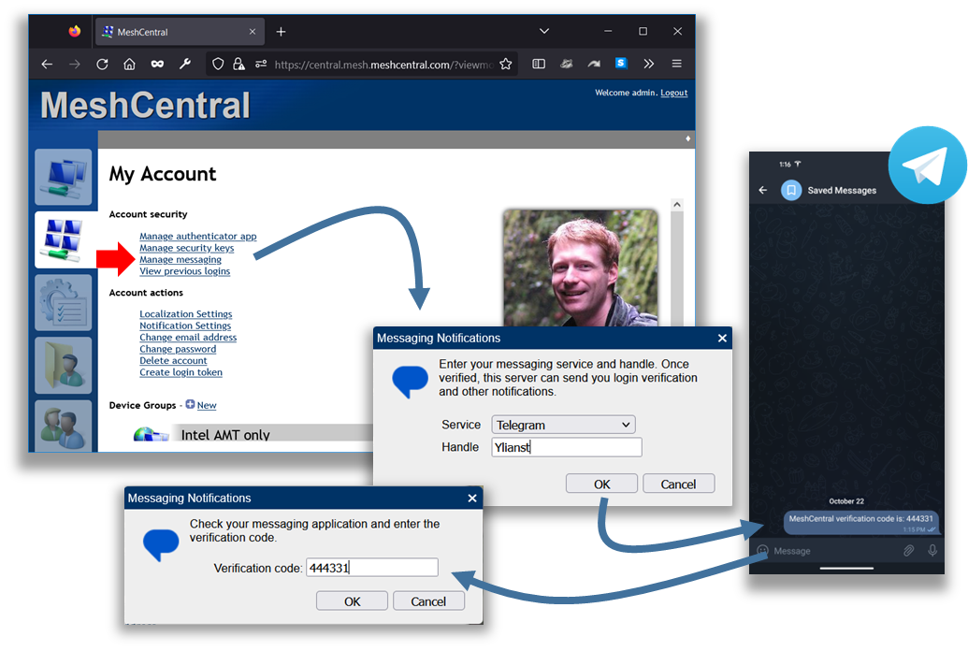Click inside the Verification code field
Screen dimensions: 968x651
tap(371, 567)
